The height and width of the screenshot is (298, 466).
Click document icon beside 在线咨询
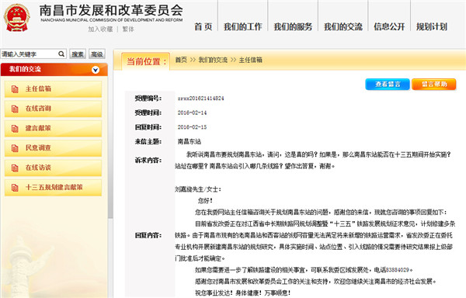point(15,109)
